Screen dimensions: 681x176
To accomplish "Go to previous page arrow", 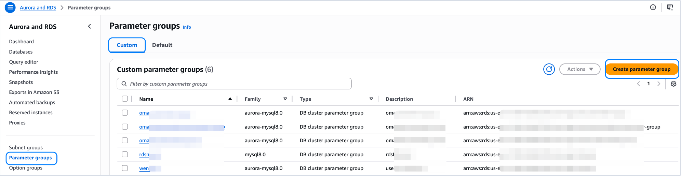I will click(x=638, y=84).
